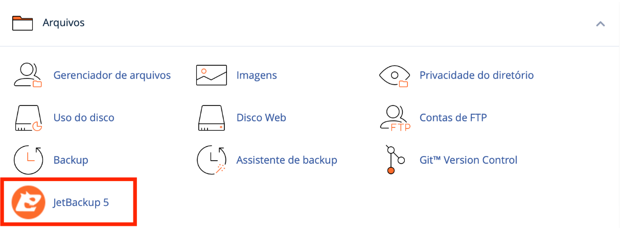Click the Disco Web drive icon
The height and width of the screenshot is (232, 620).
(211, 118)
